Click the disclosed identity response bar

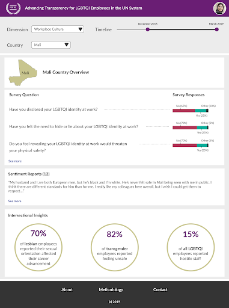pos(191,111)
